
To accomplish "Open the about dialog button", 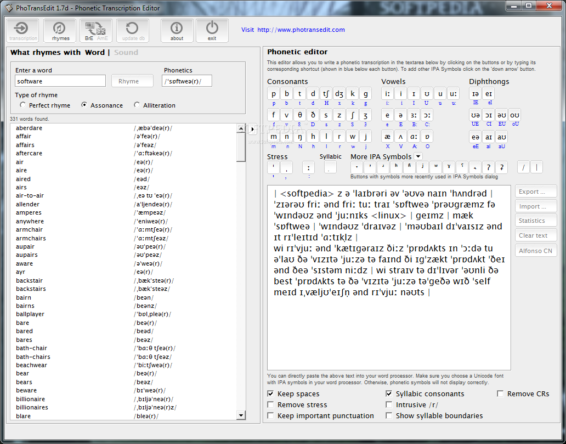I will (177, 31).
